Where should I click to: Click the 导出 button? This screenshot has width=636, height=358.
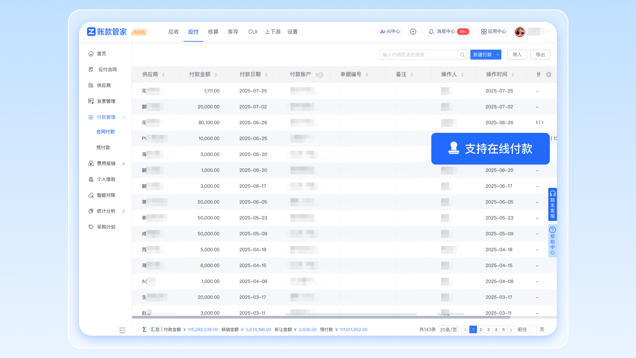[540, 55]
